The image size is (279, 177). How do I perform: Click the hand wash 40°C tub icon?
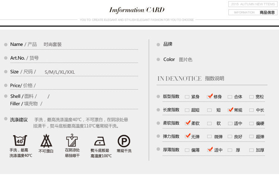point(20,141)
